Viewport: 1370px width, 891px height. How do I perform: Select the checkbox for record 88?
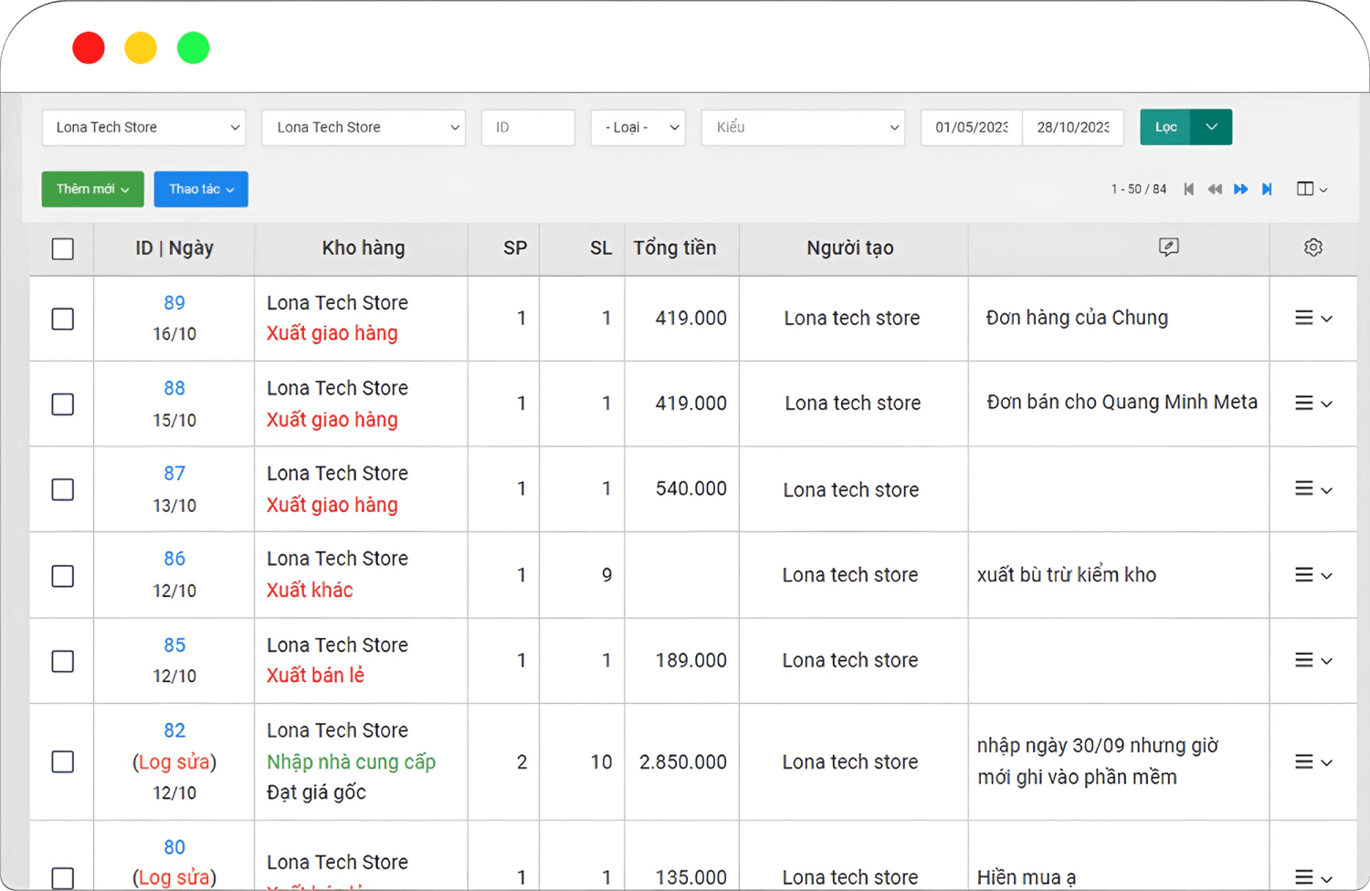pyautogui.click(x=63, y=404)
